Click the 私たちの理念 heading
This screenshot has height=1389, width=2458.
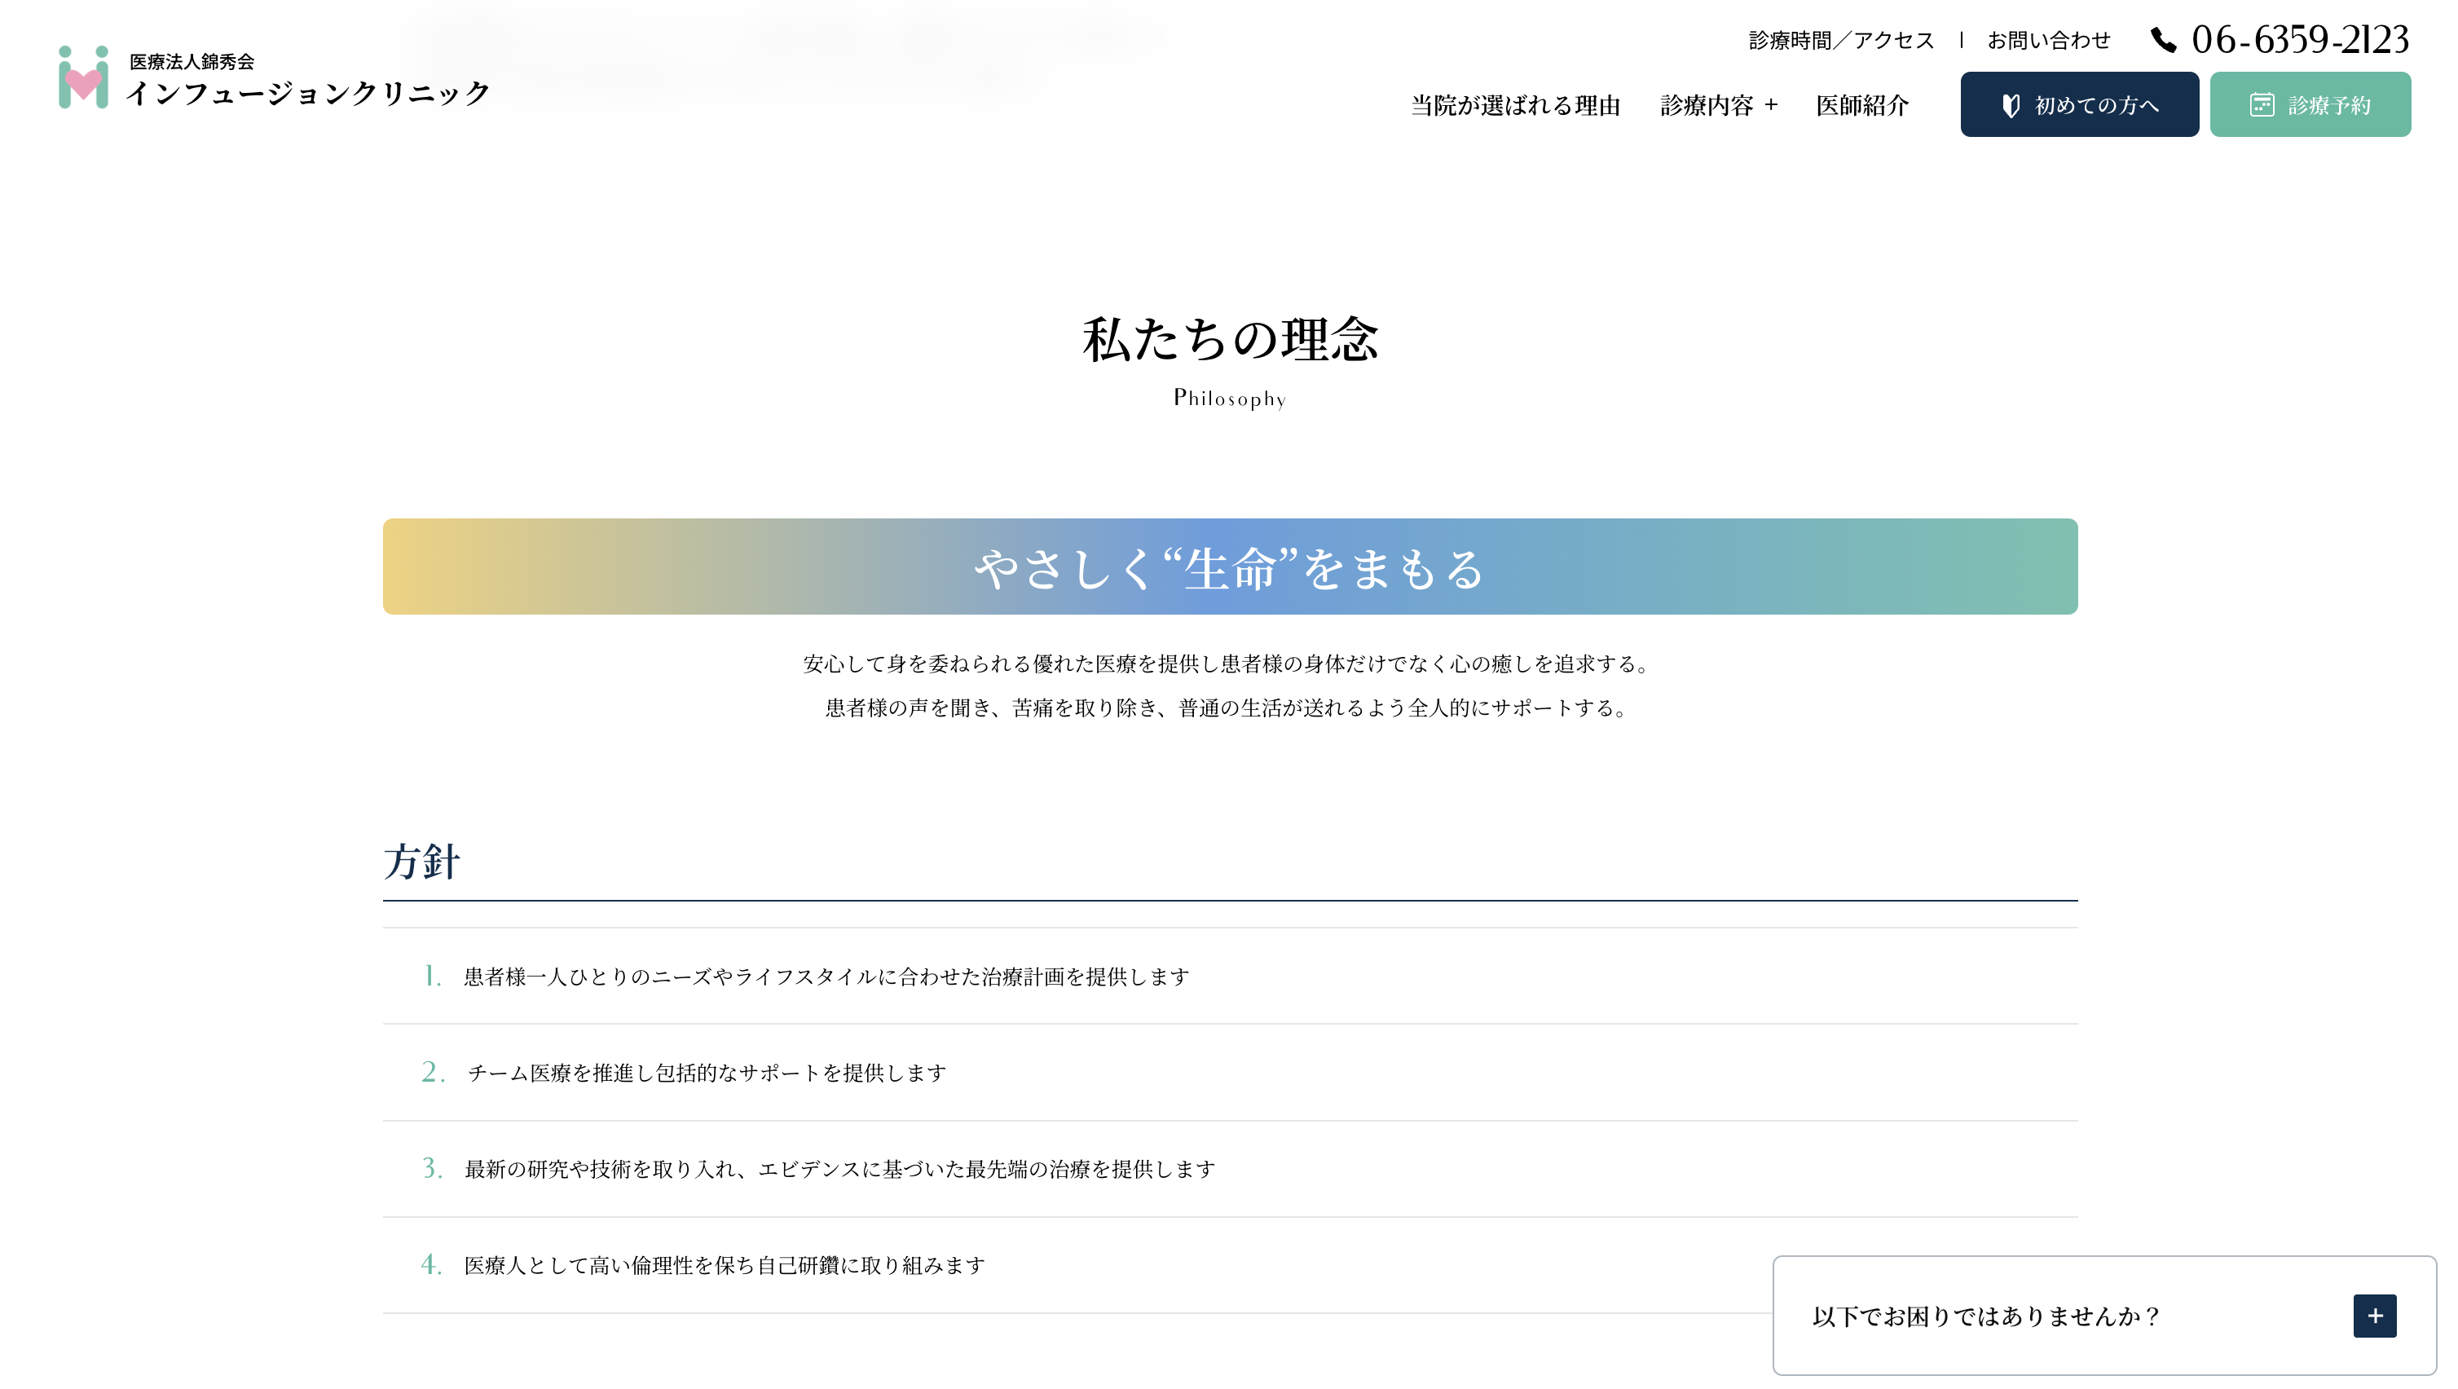point(1229,340)
